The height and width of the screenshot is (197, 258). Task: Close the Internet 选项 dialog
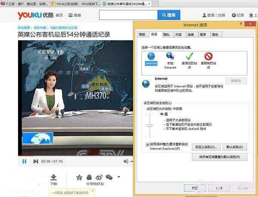click(250, 24)
